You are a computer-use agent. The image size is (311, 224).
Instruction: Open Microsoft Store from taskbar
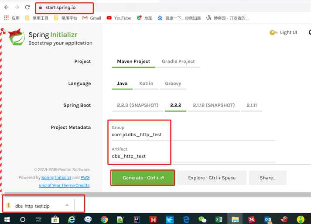click(55, 220)
